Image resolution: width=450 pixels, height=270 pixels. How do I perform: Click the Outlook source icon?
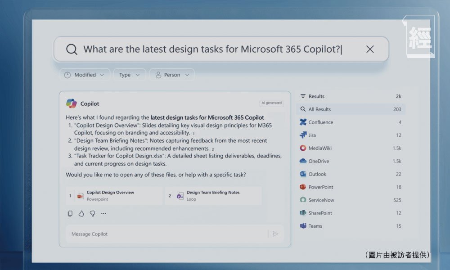click(x=303, y=174)
